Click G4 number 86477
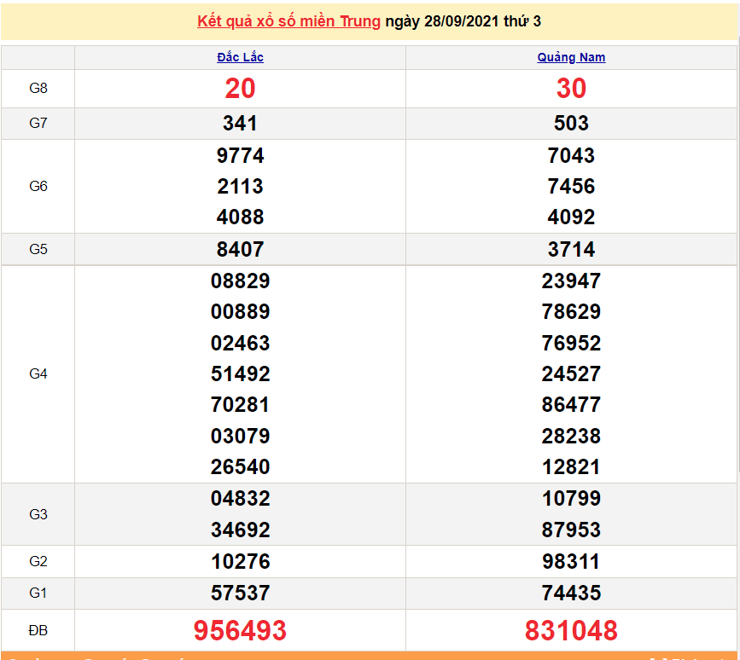This screenshot has height=660, width=740. point(571,405)
